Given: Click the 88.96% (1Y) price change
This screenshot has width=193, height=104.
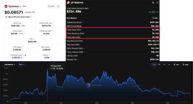Looking at the screenshot, I should 30,12.
